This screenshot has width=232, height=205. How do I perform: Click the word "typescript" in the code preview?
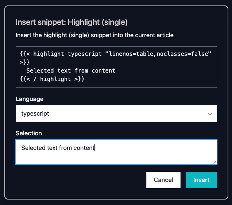(x=84, y=54)
